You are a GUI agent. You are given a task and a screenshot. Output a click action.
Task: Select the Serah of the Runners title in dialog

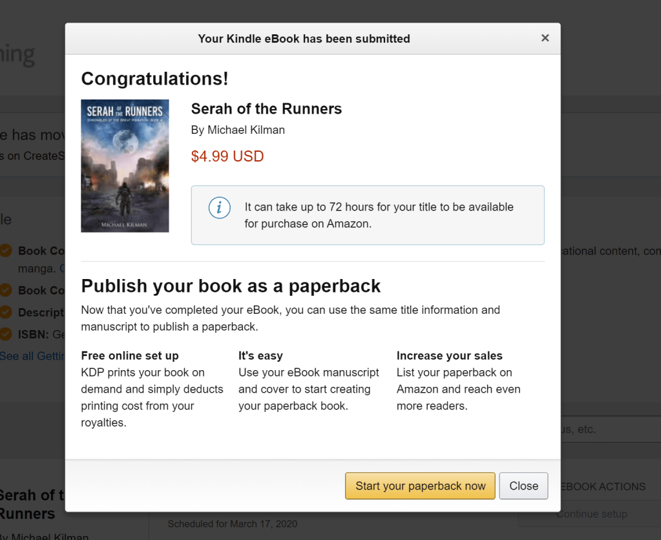click(x=266, y=109)
